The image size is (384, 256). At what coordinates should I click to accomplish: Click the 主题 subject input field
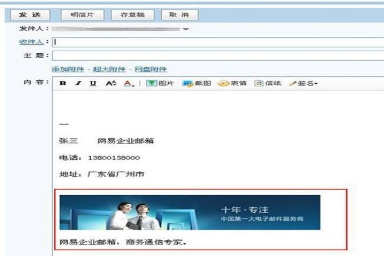(218, 56)
